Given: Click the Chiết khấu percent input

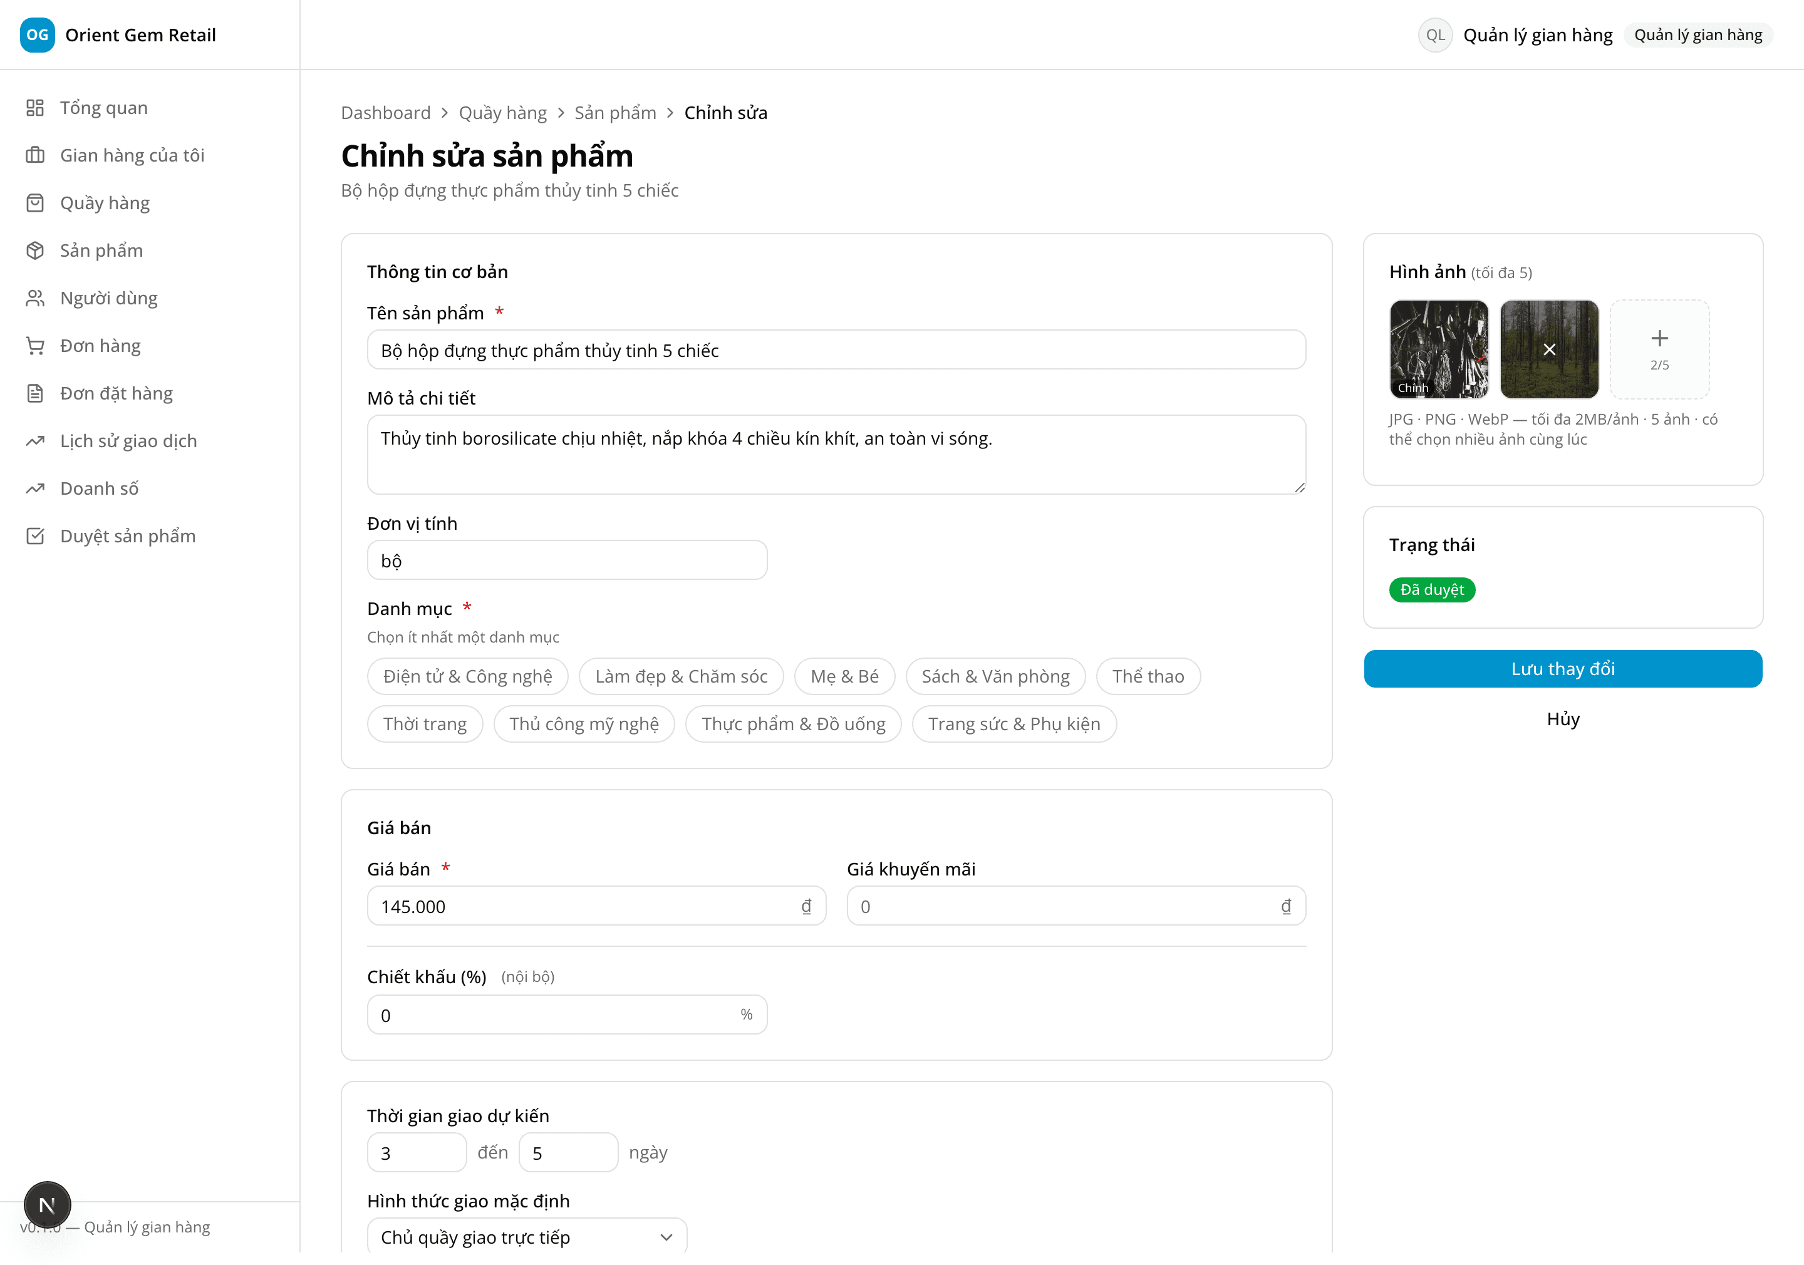Looking at the screenshot, I should click(566, 1015).
